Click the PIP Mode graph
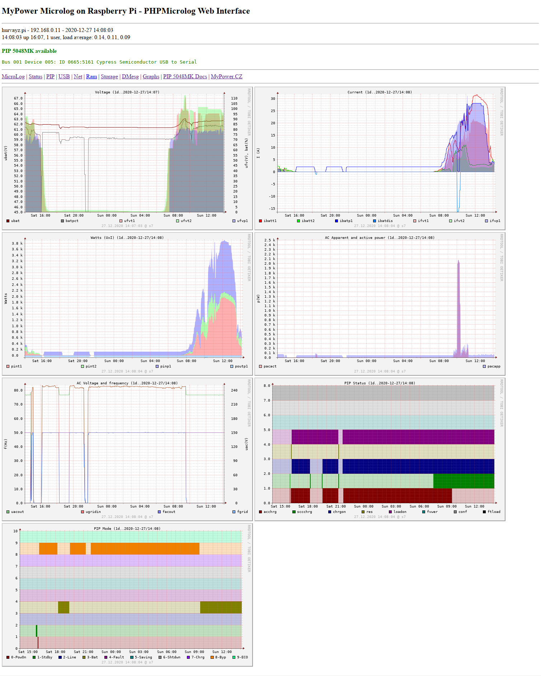This screenshot has height=676, width=541. [x=127, y=595]
